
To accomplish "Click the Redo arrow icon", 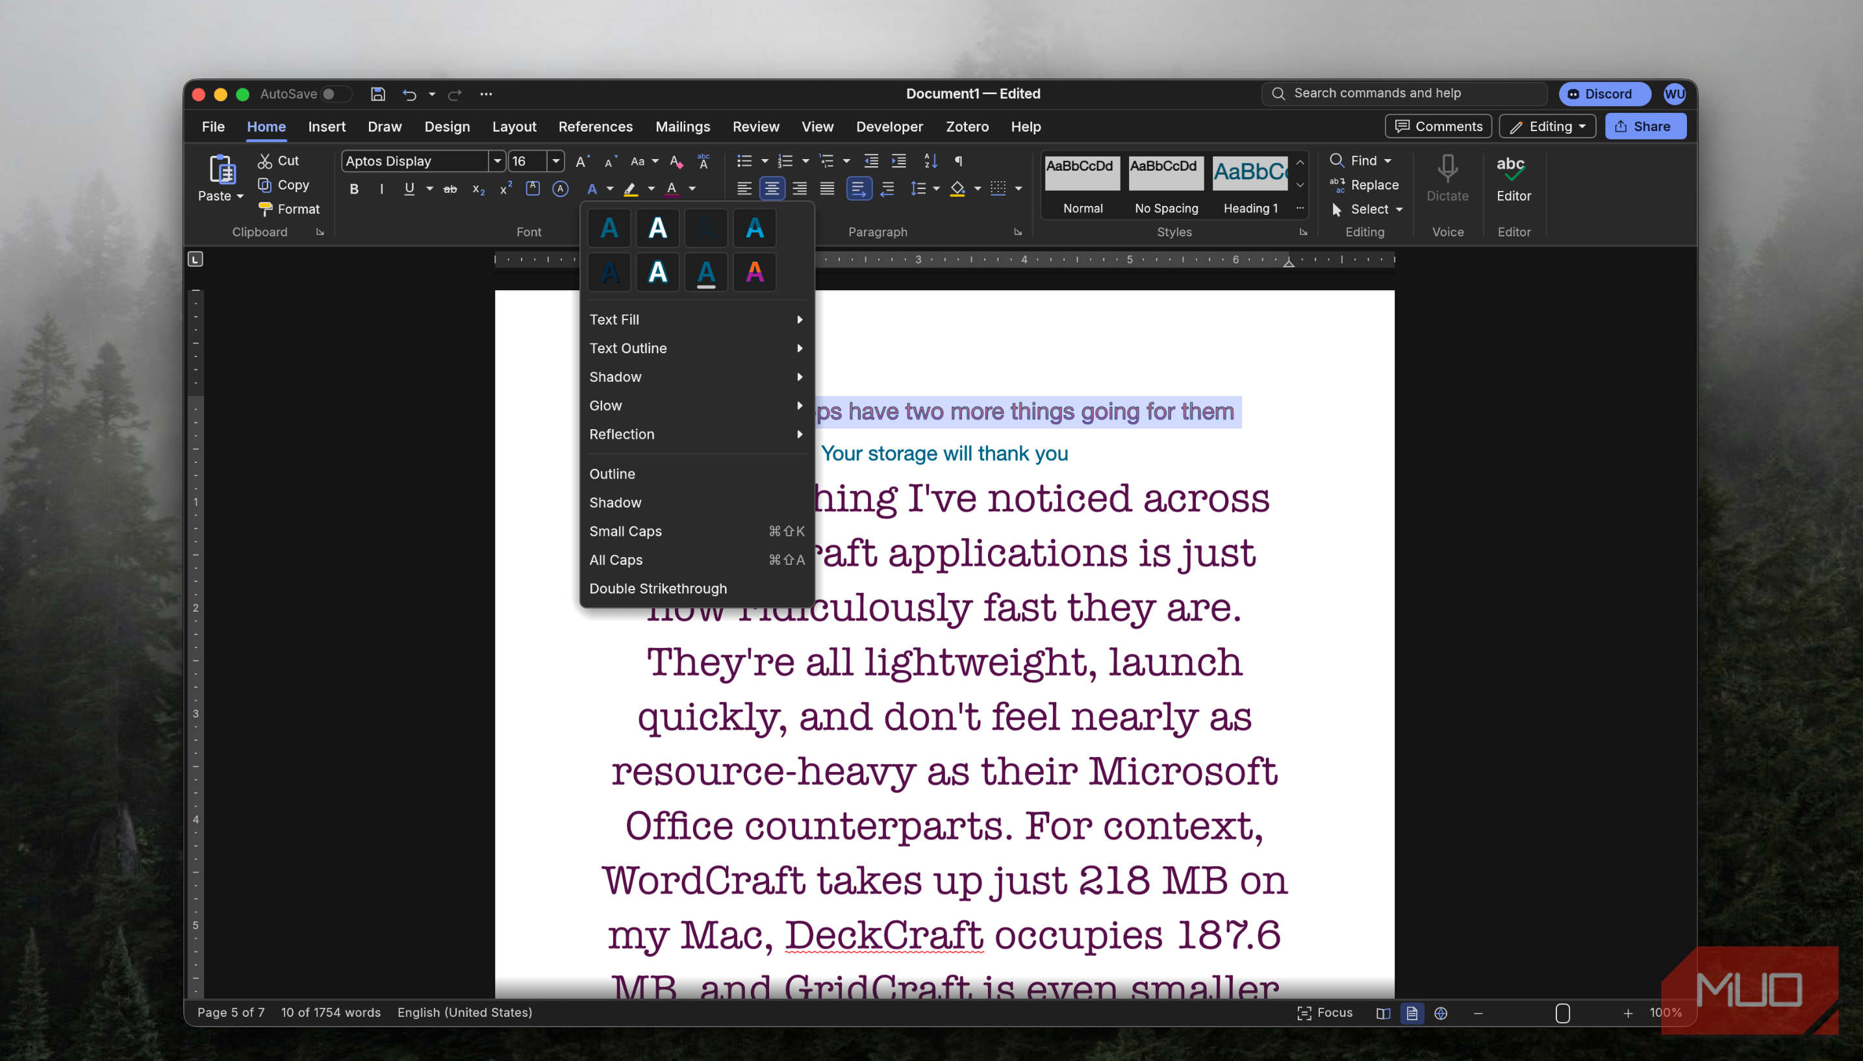I will (455, 94).
